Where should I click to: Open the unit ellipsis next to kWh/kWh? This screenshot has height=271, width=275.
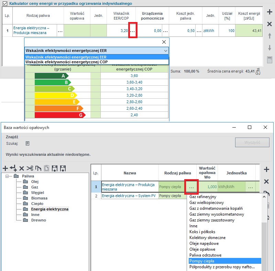pyautogui.click(x=251, y=187)
